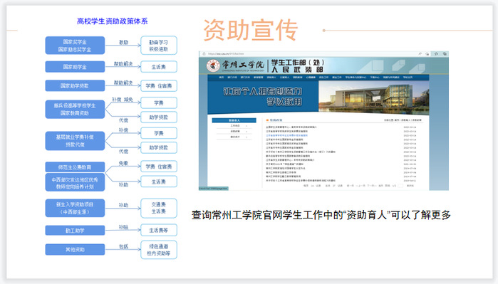
Task: Click the Changzhou Institute of Technology round logo
Action: click(x=213, y=65)
